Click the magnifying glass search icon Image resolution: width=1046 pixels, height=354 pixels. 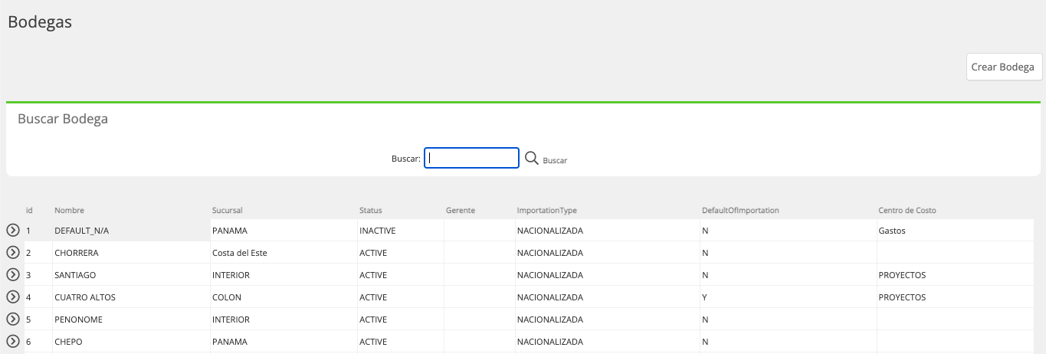[x=532, y=158]
